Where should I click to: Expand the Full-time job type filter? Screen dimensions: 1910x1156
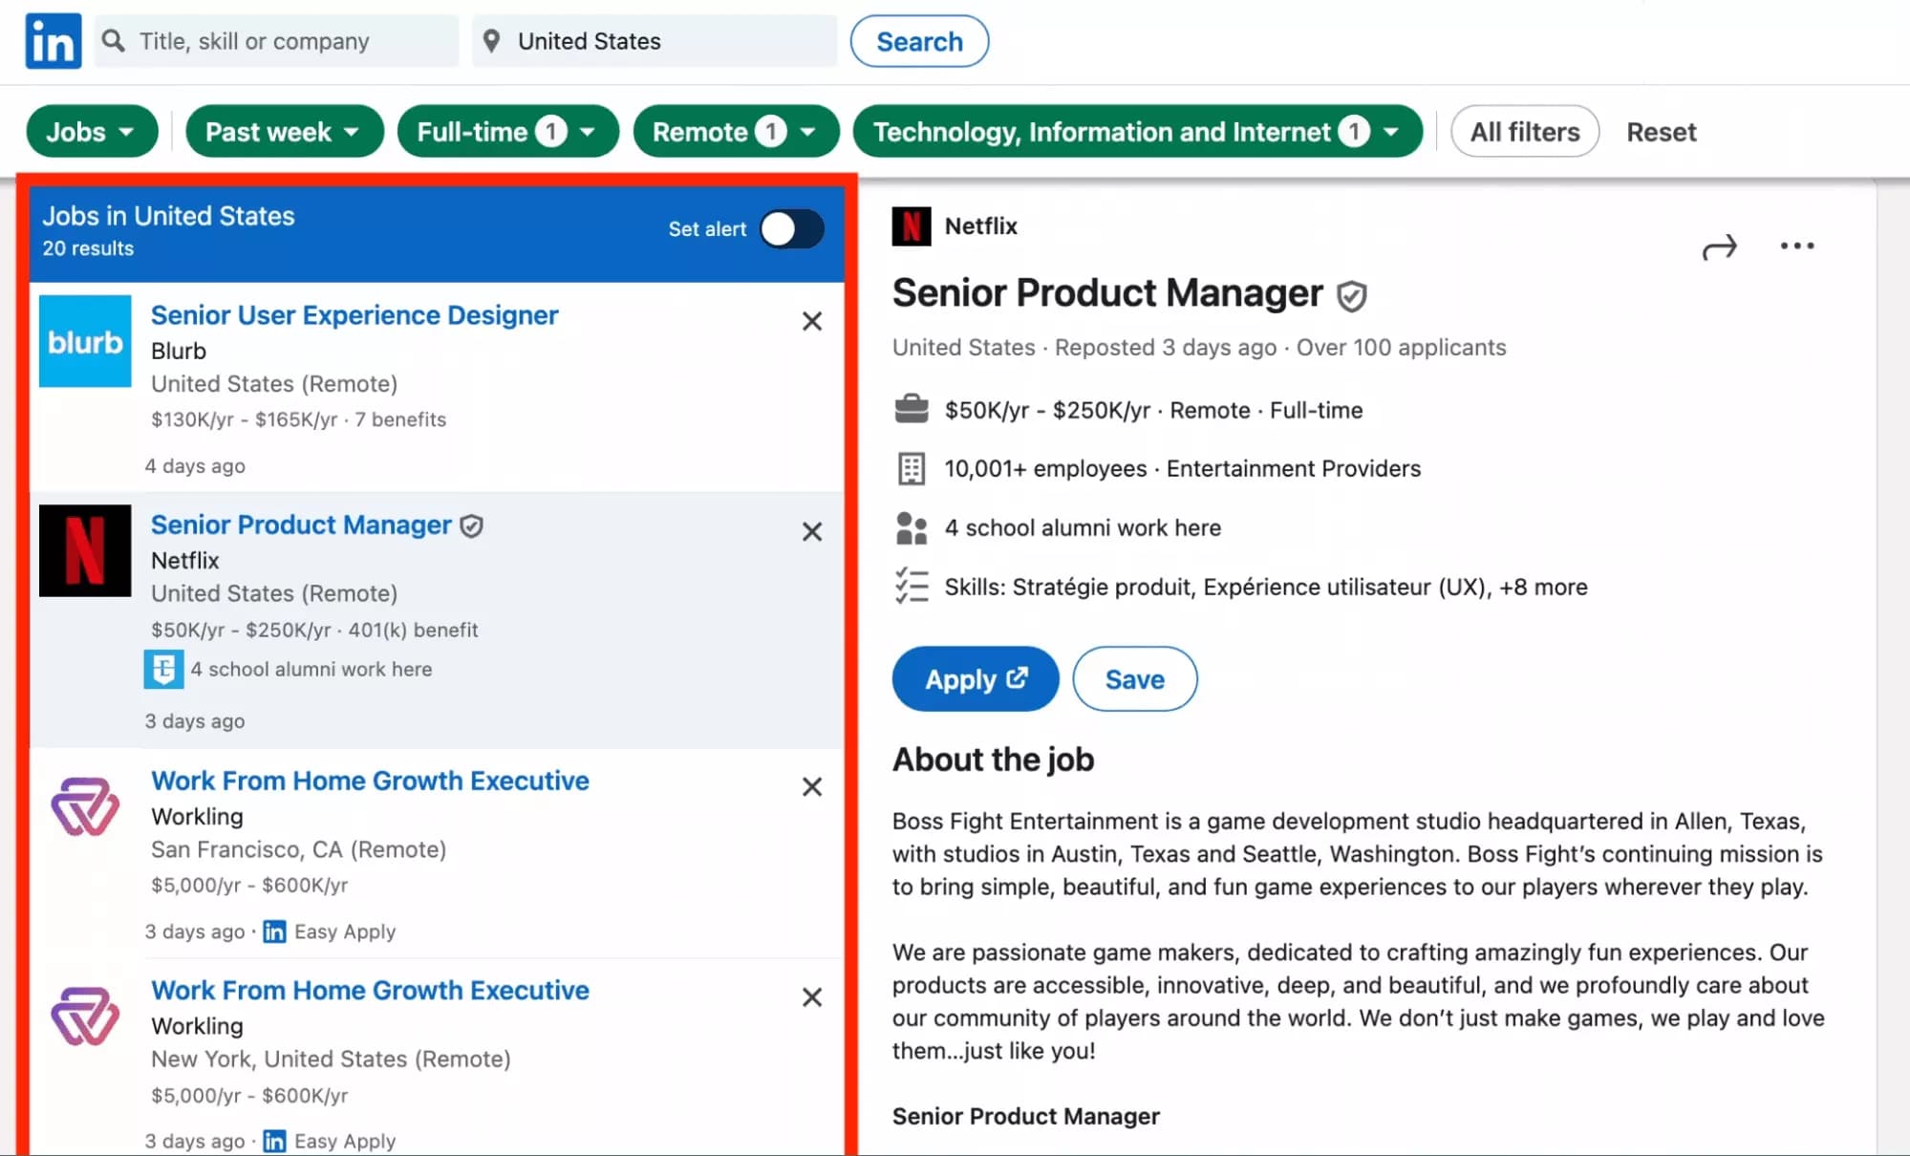click(507, 131)
